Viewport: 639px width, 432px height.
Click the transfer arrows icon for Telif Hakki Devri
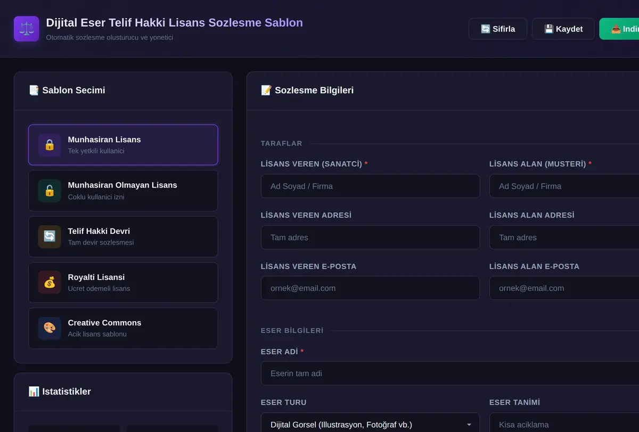coord(50,237)
